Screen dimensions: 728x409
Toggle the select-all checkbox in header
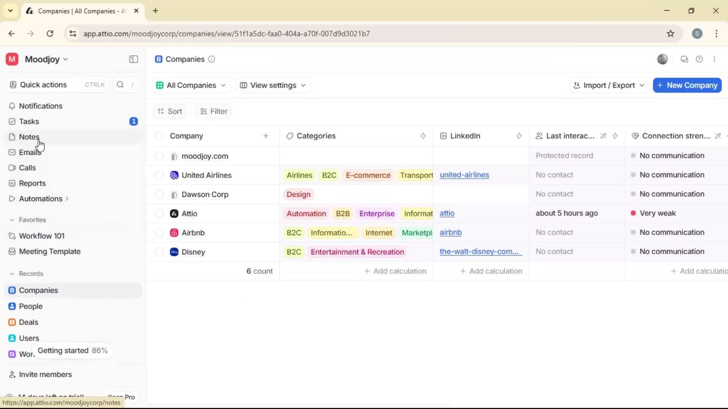pyautogui.click(x=159, y=136)
